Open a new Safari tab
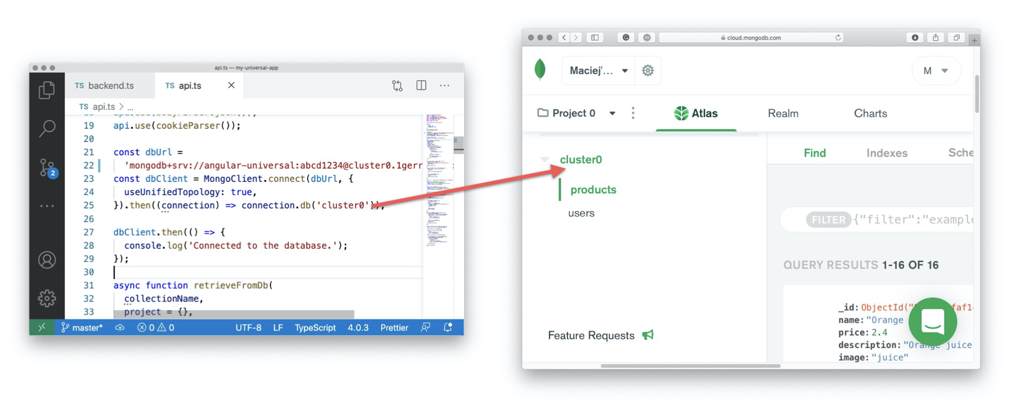 [974, 40]
